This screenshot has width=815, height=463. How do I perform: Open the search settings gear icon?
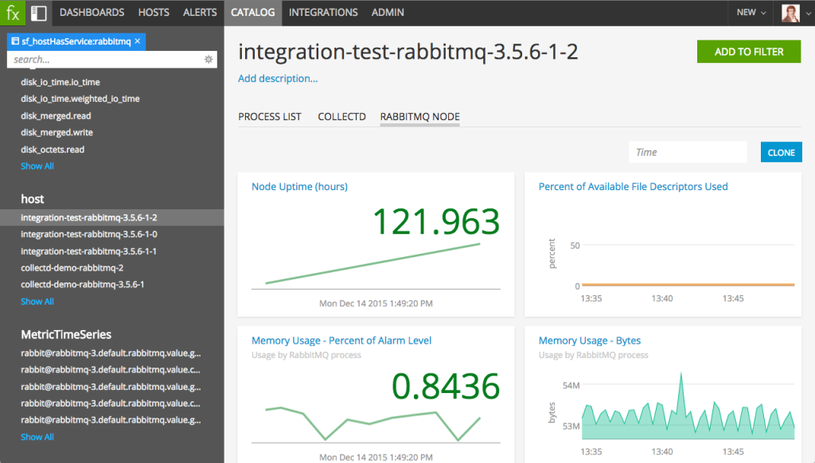pyautogui.click(x=209, y=59)
